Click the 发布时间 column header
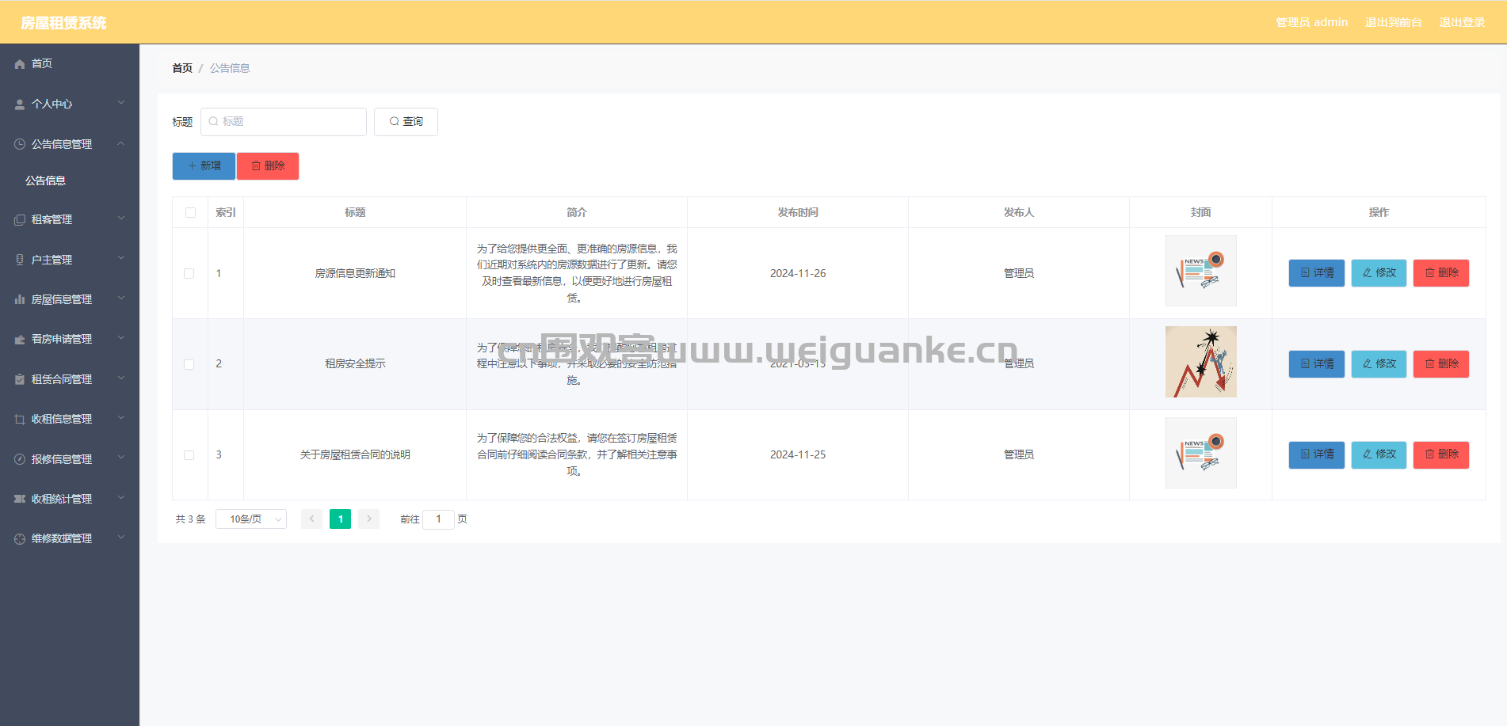Viewport: 1507px width, 726px height. click(x=798, y=212)
